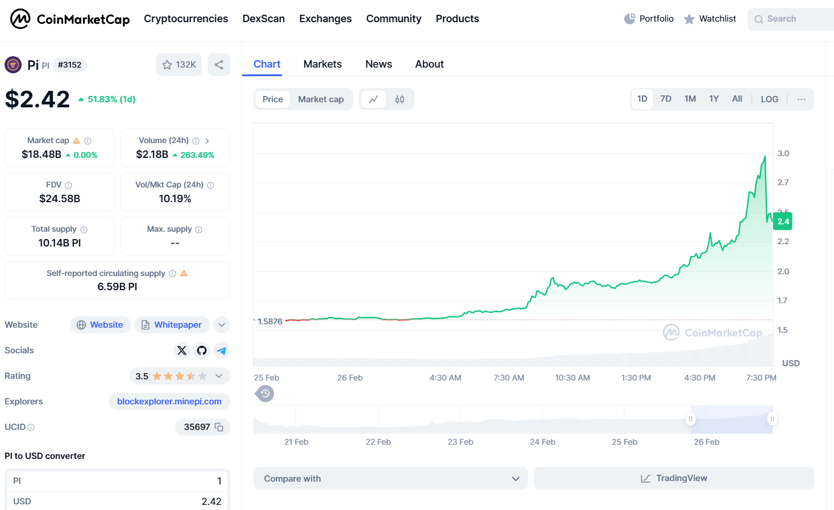Click the Watchlist link text
834x510 pixels.
pos(717,19)
